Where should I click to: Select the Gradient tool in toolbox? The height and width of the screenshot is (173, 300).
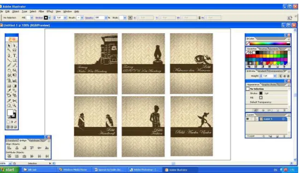tap(15, 86)
